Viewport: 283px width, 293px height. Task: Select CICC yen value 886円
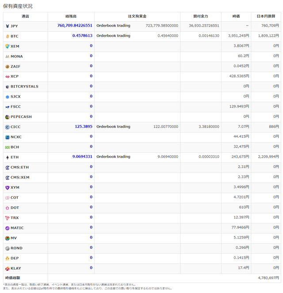pyautogui.click(x=274, y=126)
